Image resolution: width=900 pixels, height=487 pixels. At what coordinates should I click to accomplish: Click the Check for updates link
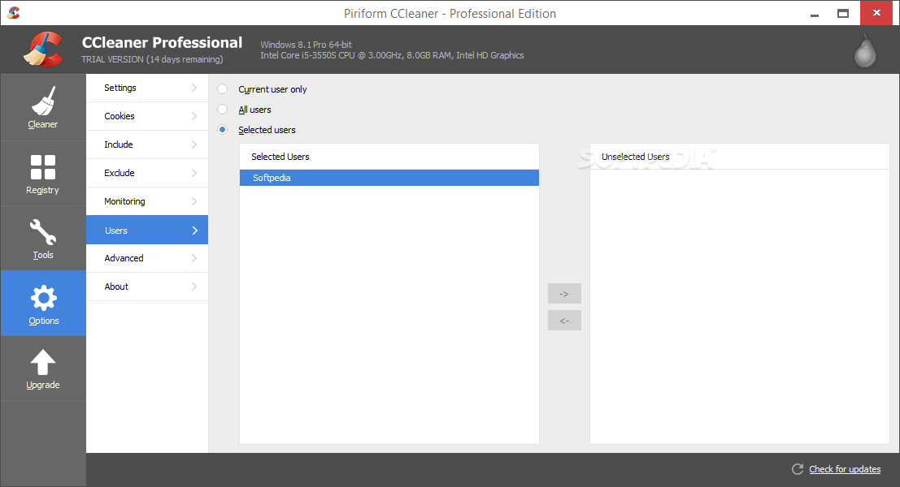pos(844,468)
